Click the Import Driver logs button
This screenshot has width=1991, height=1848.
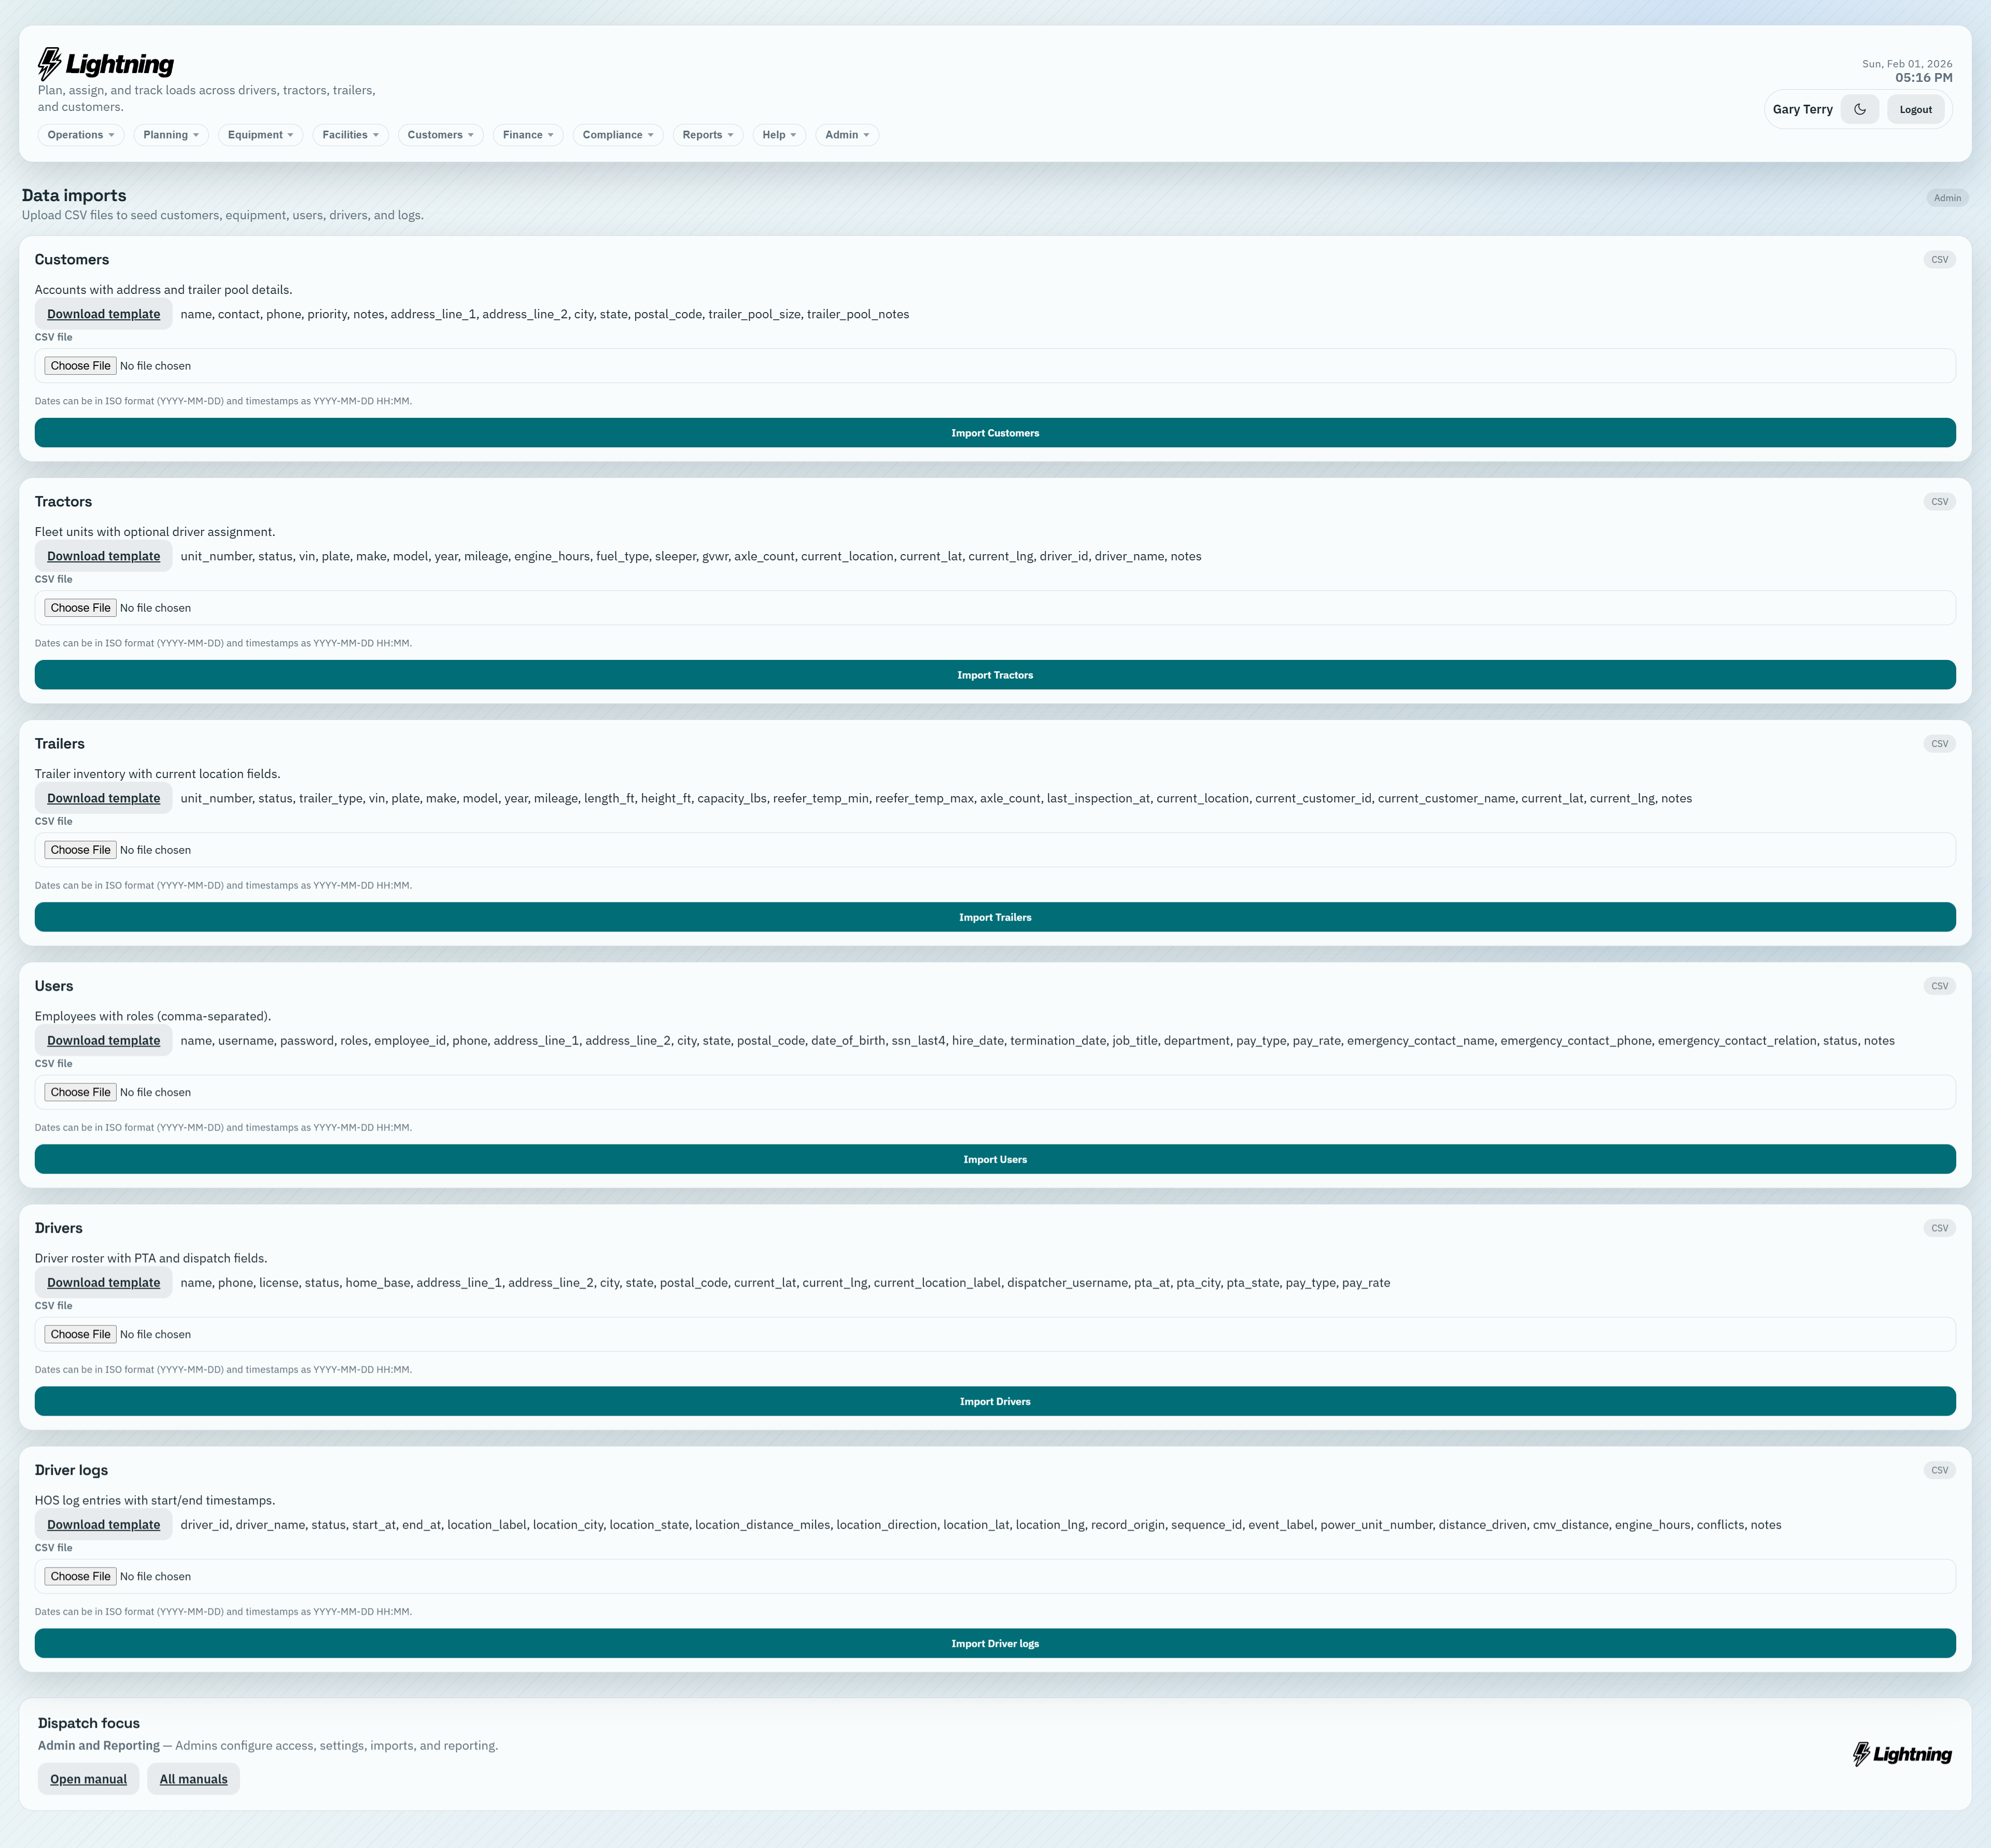(x=995, y=1643)
